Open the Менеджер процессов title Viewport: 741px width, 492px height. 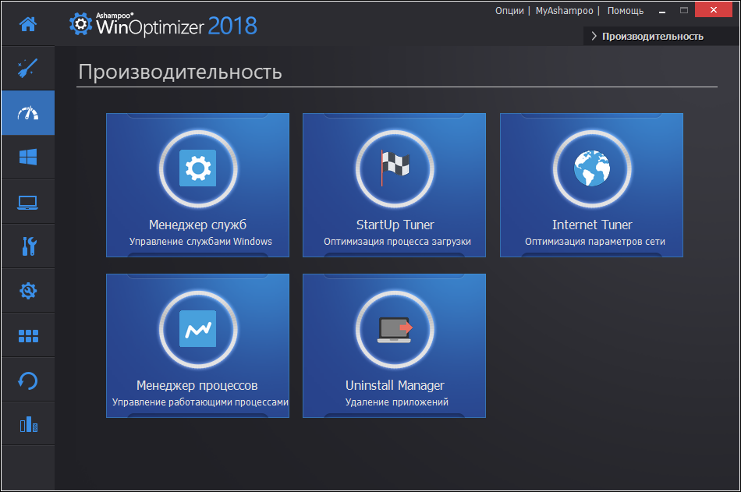tap(197, 385)
